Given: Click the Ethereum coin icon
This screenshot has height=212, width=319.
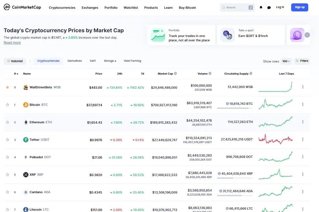Looking at the screenshot, I should pos(25,122).
